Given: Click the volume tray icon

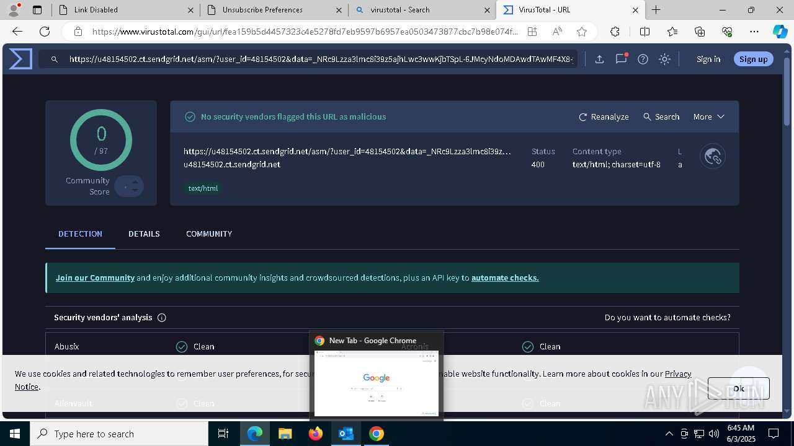Looking at the screenshot, I should pyautogui.click(x=714, y=434).
